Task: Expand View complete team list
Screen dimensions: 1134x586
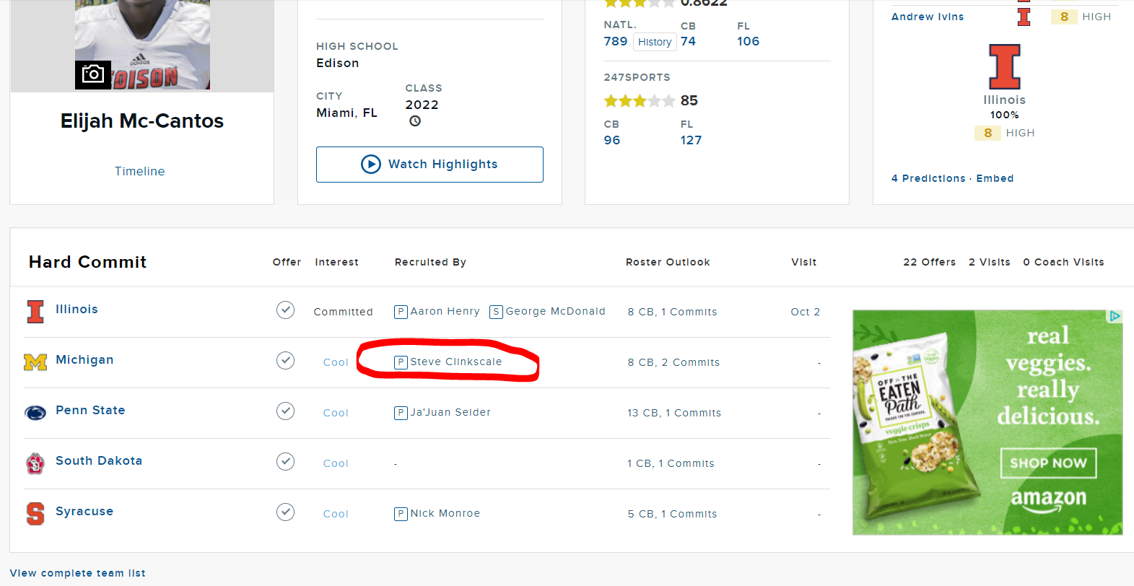Action: pos(78,573)
